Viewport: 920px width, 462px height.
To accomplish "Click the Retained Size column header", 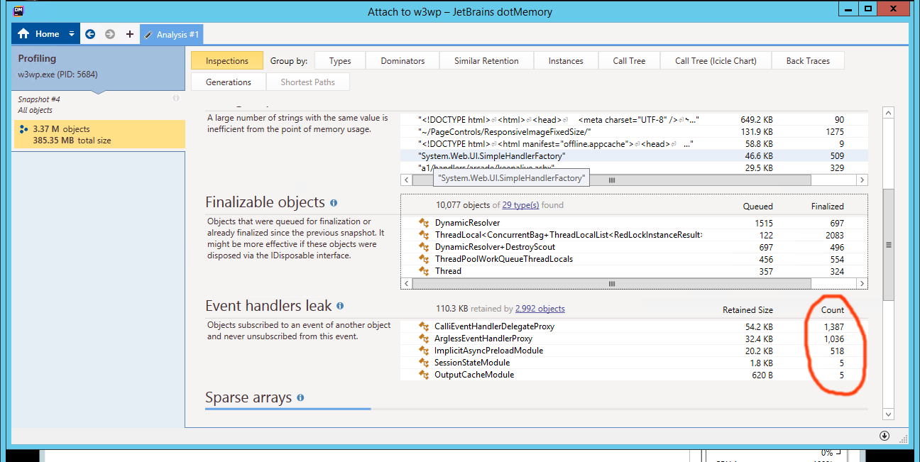I will [747, 310].
